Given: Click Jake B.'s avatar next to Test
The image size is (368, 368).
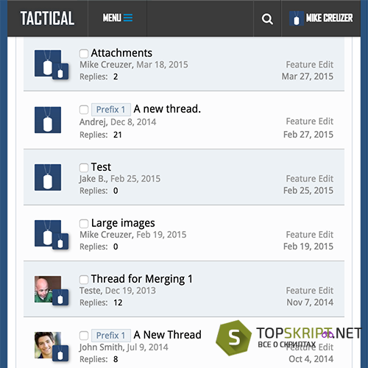Looking at the screenshot, I should [x=48, y=177].
